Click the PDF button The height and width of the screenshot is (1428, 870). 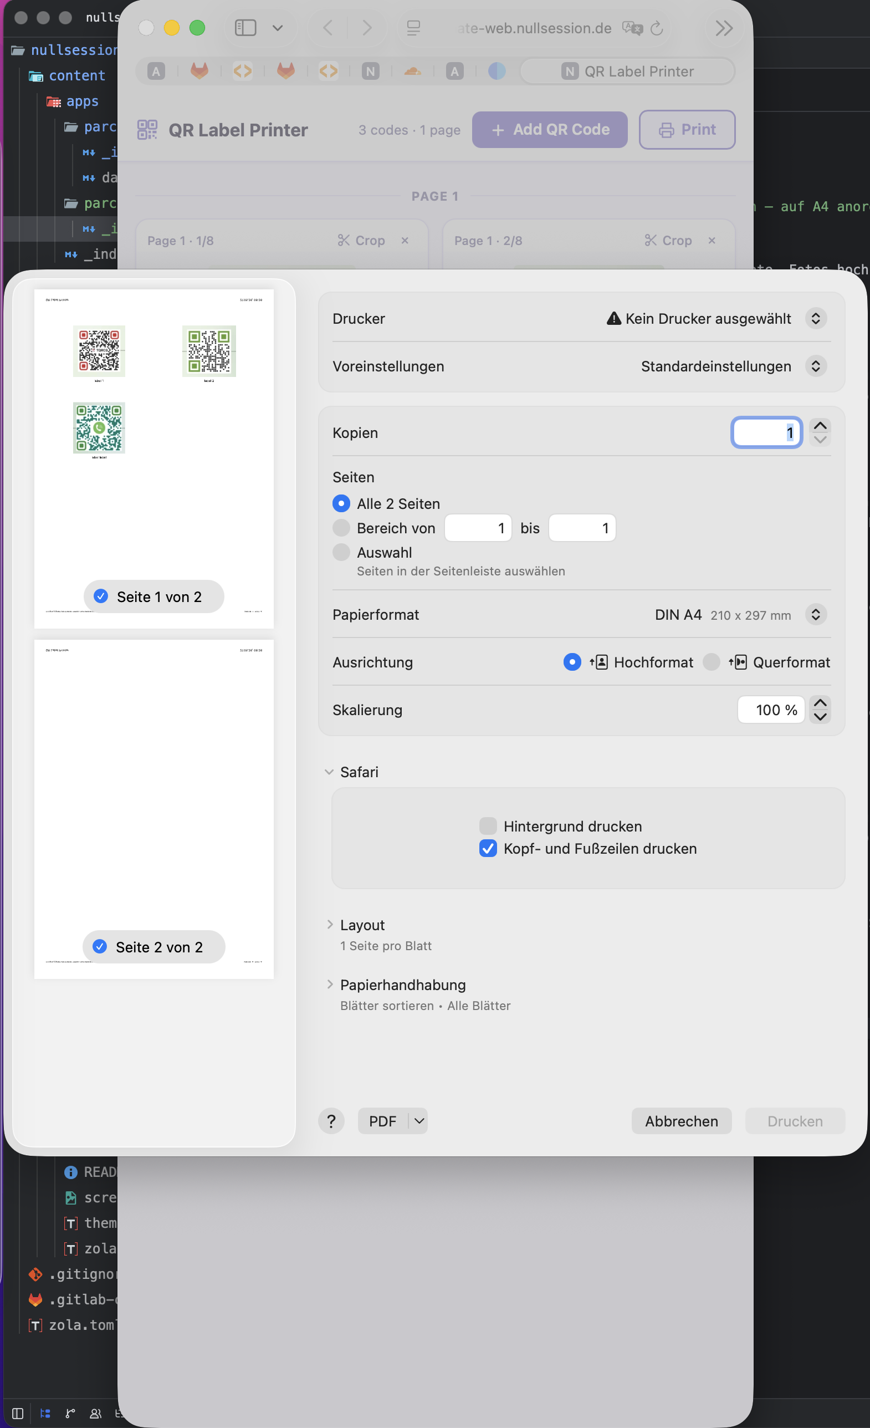tap(383, 1121)
